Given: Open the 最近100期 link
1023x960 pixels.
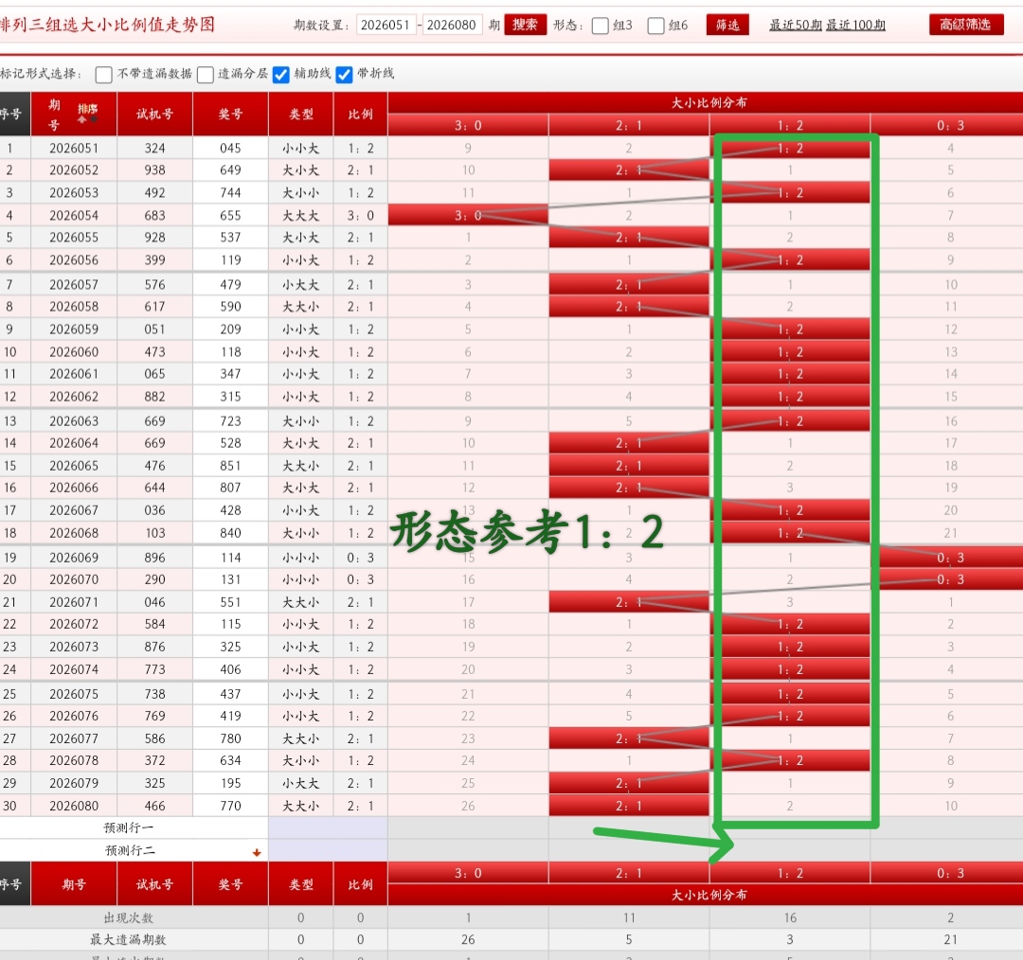Looking at the screenshot, I should [x=855, y=26].
